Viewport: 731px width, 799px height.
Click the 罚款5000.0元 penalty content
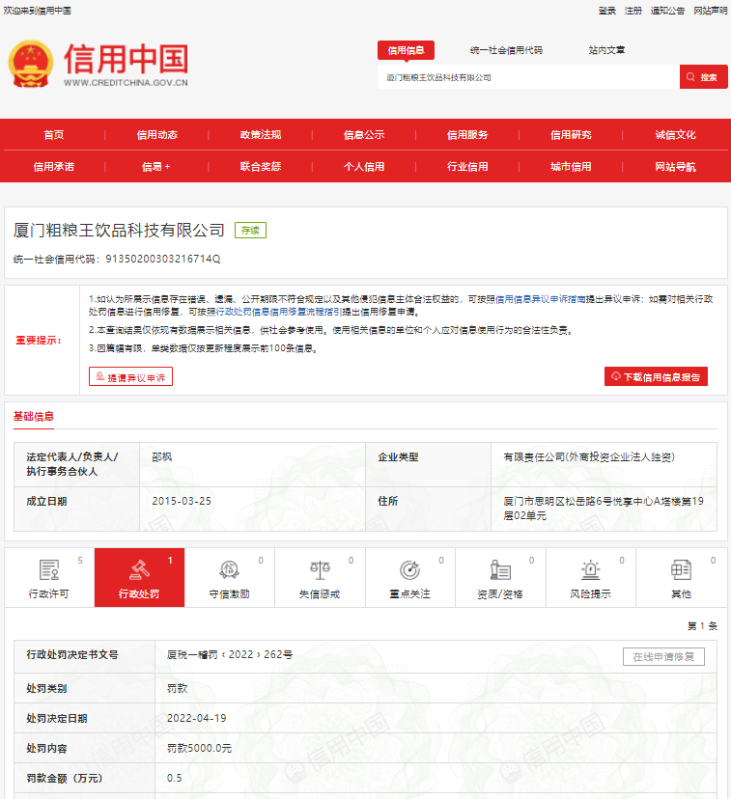click(x=199, y=748)
